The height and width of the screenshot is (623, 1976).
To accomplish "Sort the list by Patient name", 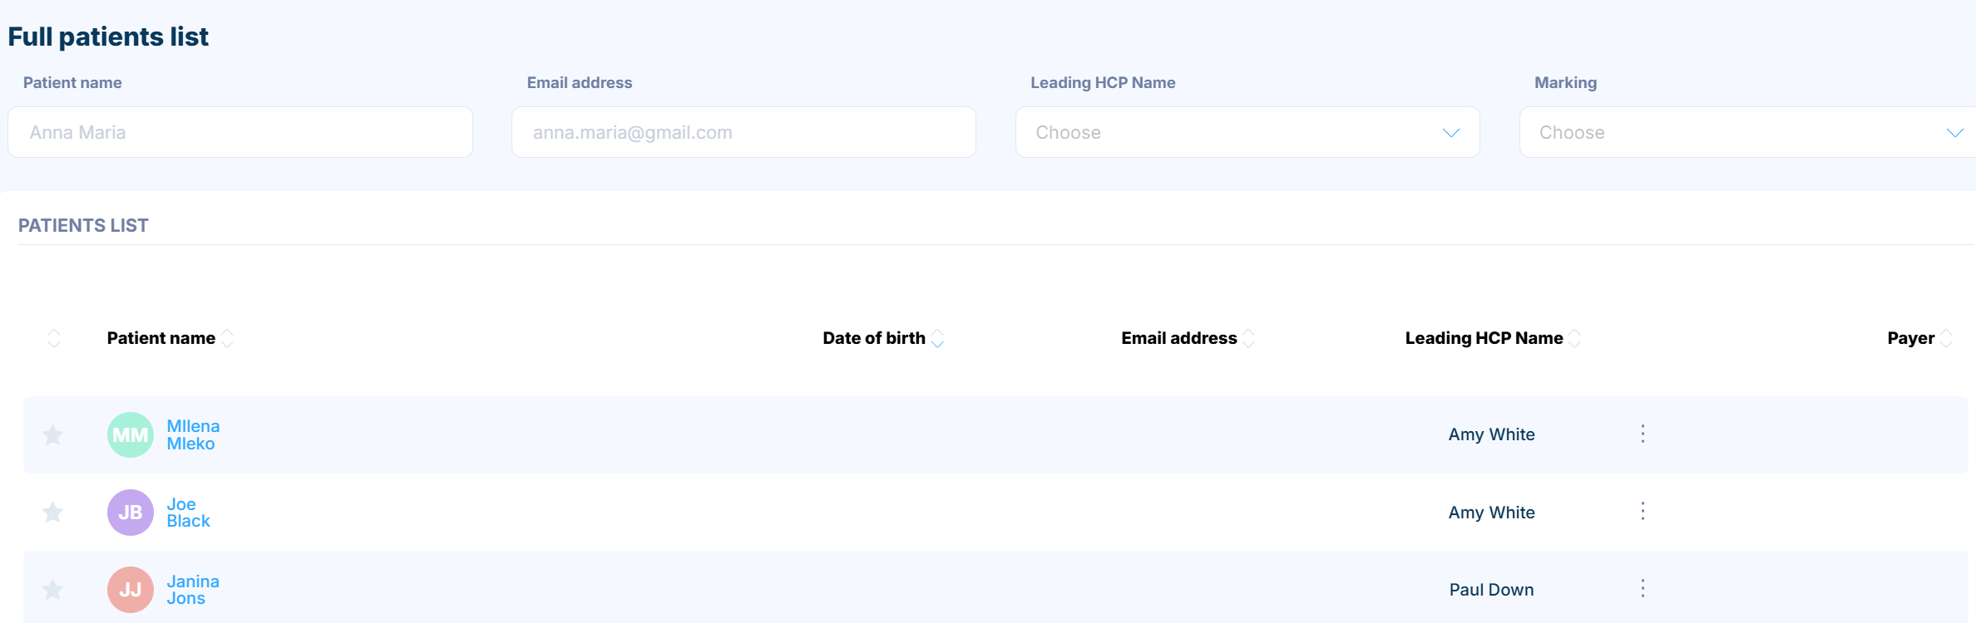I will 227,338.
